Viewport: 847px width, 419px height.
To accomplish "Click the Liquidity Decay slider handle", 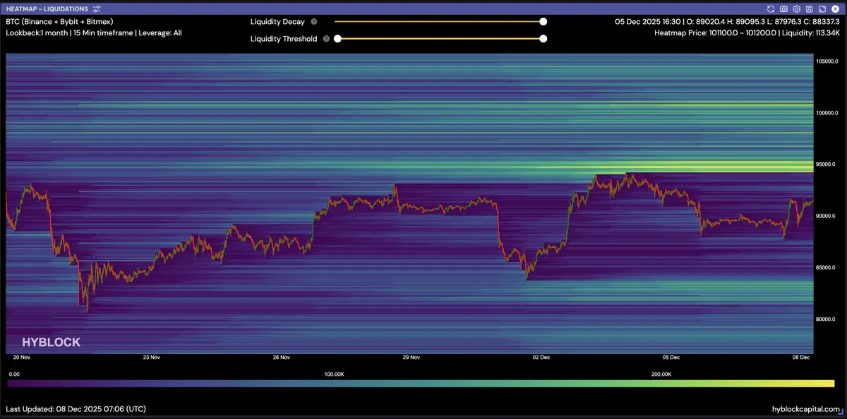I will [543, 22].
